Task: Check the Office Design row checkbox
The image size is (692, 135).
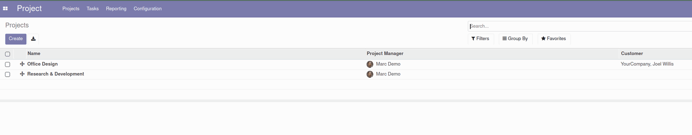Action: 8,64
